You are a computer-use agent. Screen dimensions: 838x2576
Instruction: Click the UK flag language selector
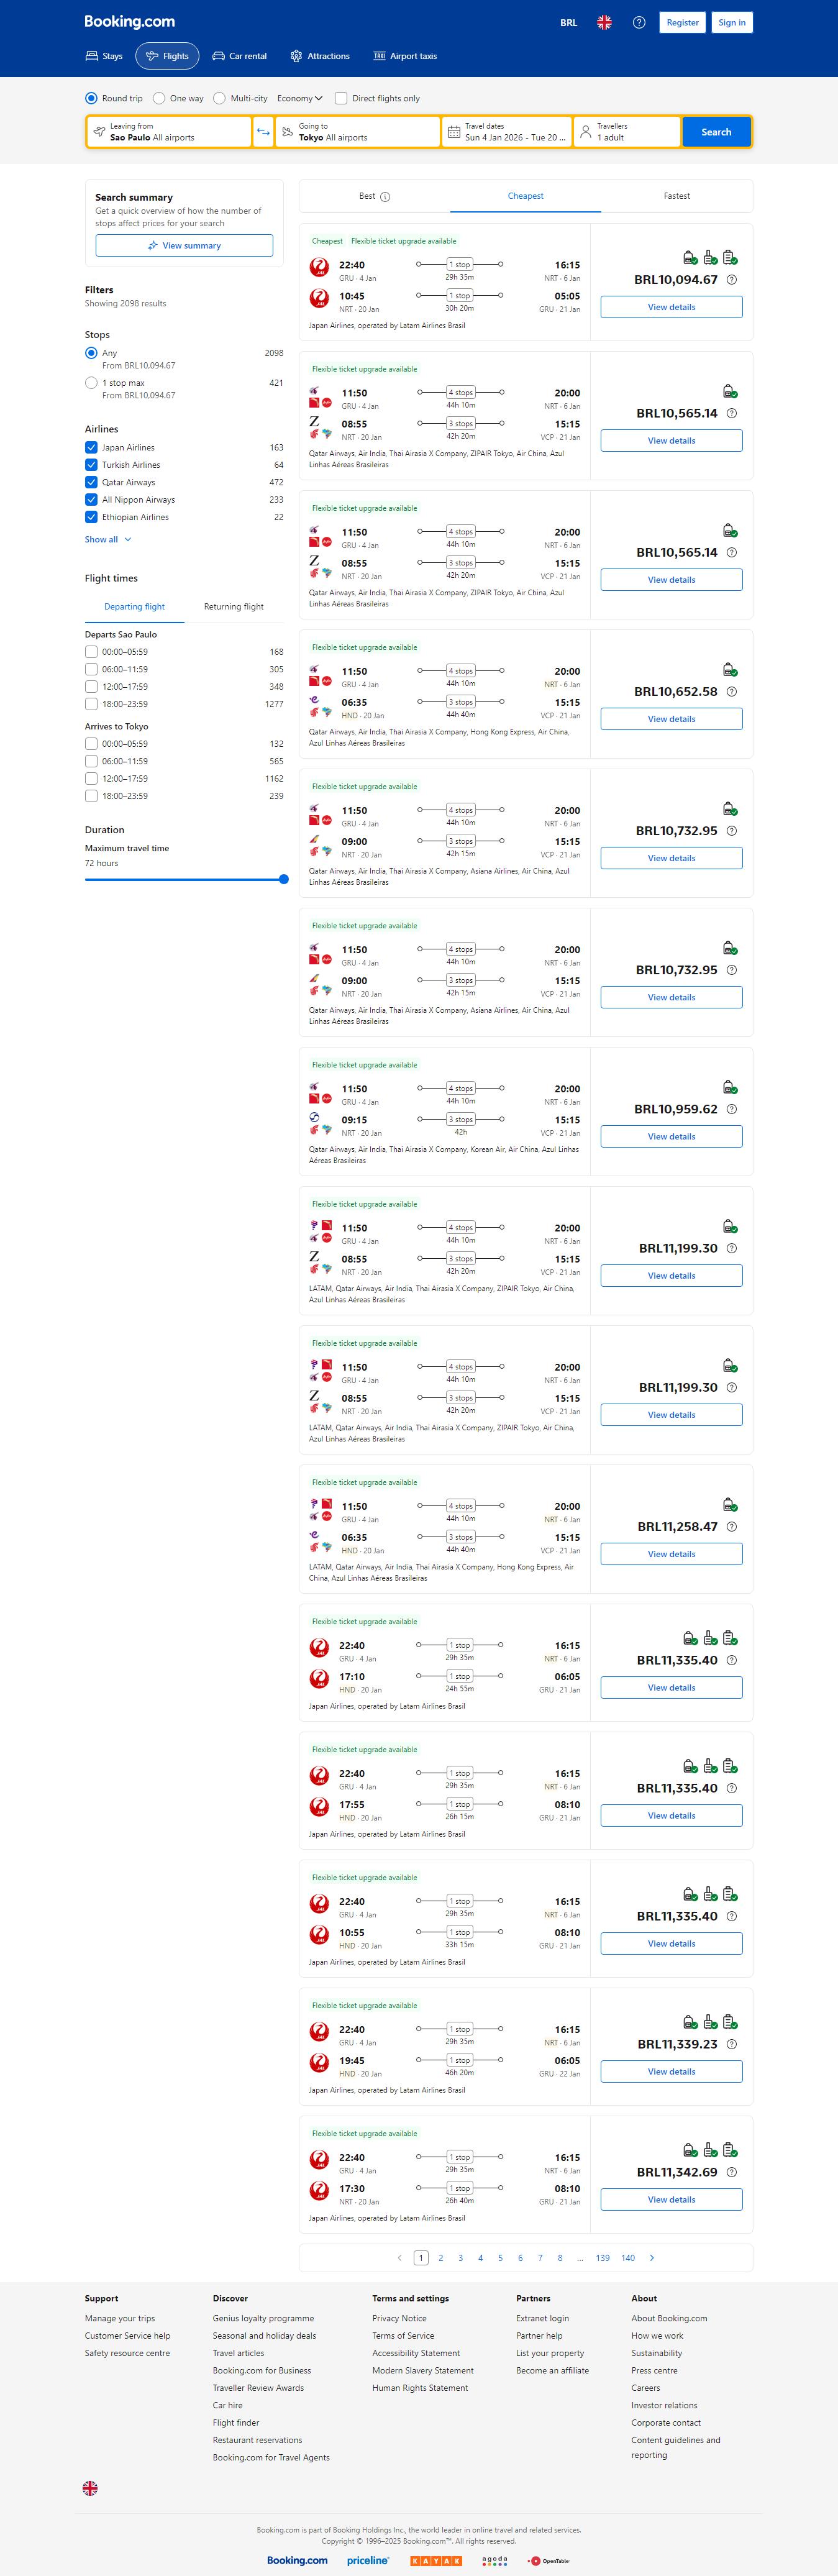(x=604, y=23)
